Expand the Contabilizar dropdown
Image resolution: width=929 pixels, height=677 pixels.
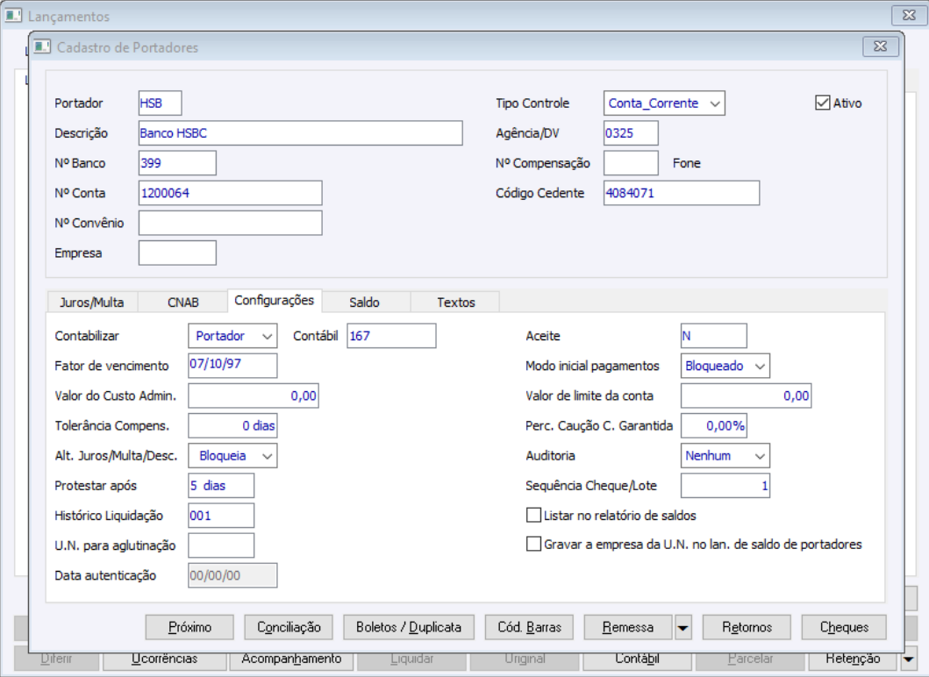coord(267,336)
